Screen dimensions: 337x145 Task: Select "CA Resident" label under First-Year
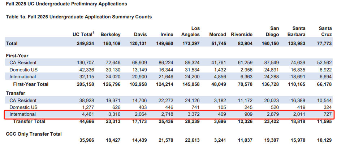(x=23, y=63)
